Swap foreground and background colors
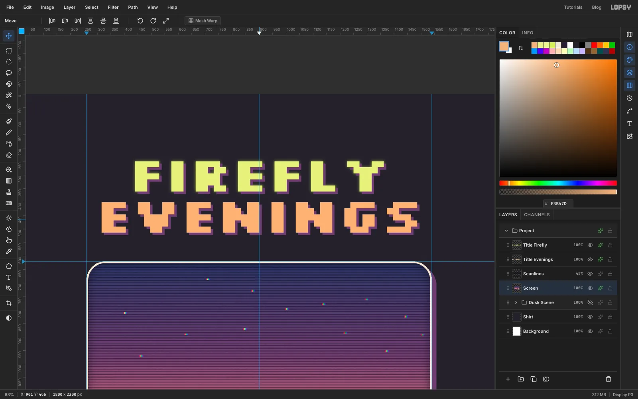Screen dimensions: 638x399 [x=521, y=48]
